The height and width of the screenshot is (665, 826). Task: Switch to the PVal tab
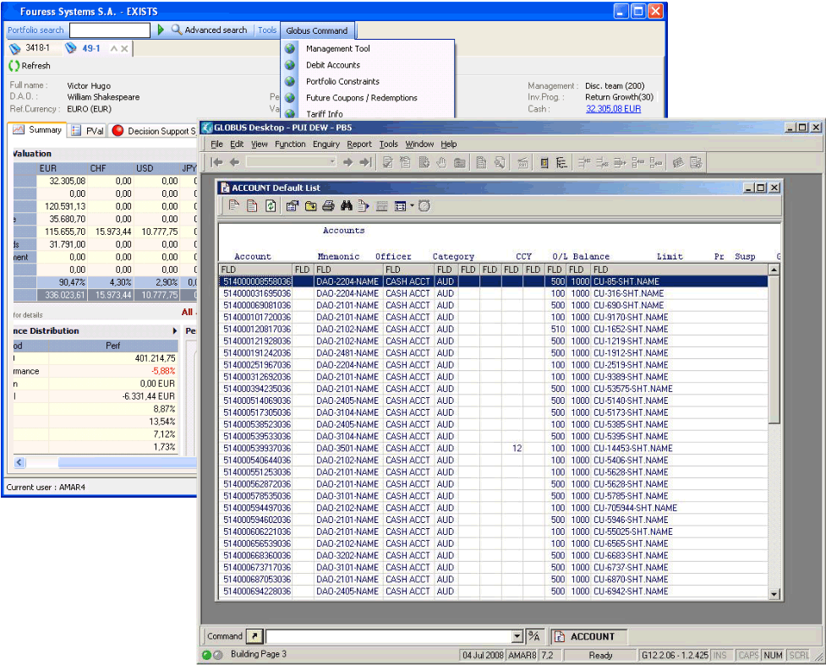pos(88,131)
